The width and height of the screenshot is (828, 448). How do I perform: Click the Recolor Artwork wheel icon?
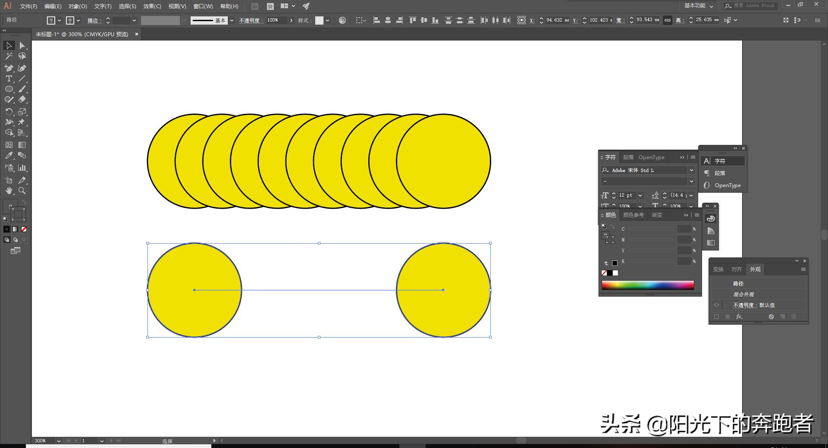coord(342,20)
